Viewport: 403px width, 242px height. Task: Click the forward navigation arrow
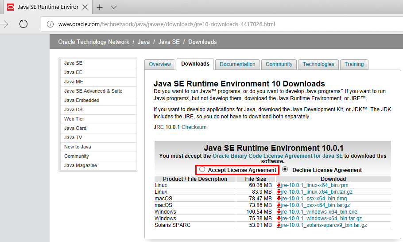pos(4,24)
